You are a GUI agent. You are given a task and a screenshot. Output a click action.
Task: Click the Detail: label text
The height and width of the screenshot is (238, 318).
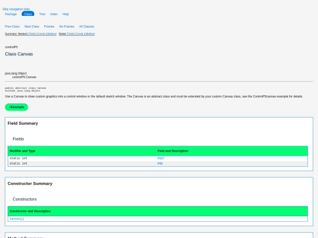point(62,34)
